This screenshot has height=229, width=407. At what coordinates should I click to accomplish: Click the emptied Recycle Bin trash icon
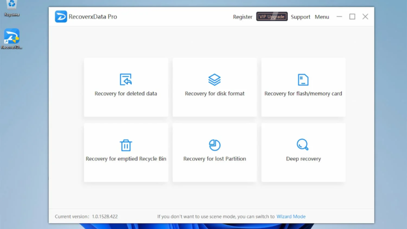click(126, 145)
